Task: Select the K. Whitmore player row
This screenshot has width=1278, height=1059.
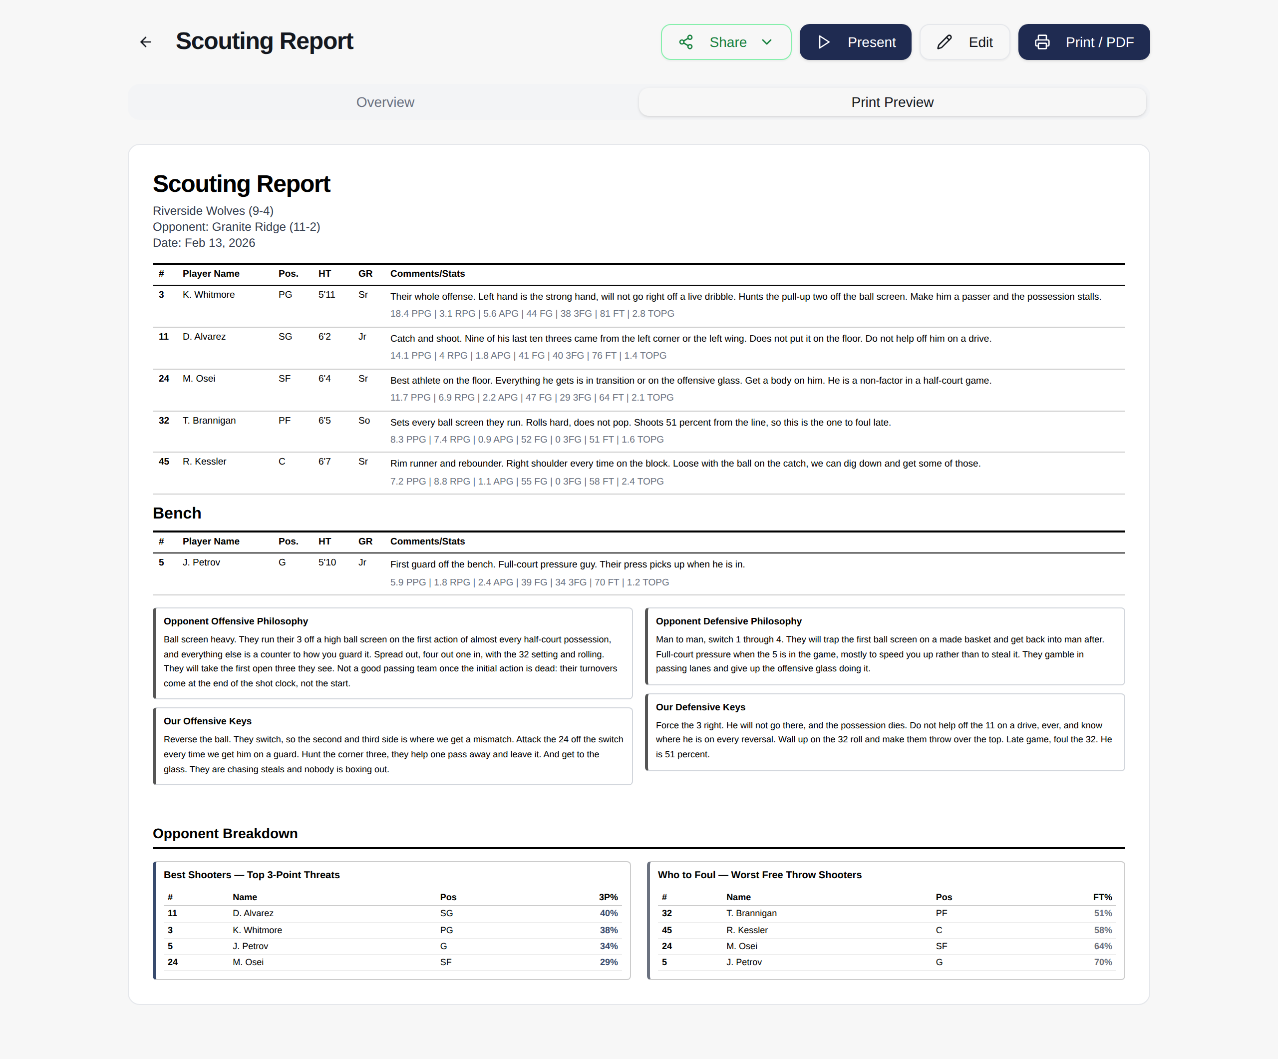Action: pos(639,306)
